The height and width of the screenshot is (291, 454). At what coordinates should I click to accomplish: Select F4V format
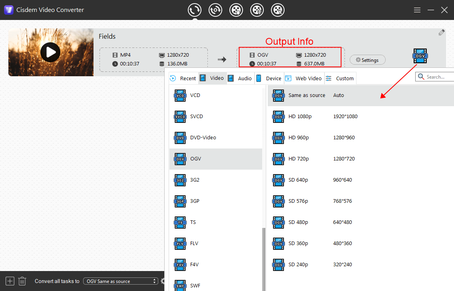(216, 264)
